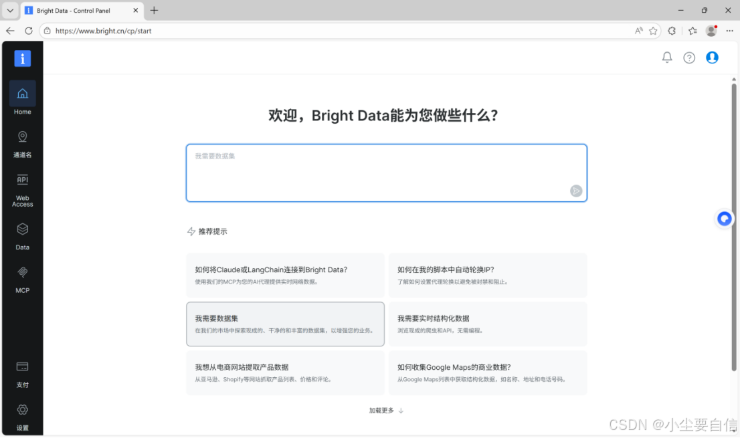Open the 支付 billing sidebar item
The width and height of the screenshot is (740, 438).
[22, 375]
